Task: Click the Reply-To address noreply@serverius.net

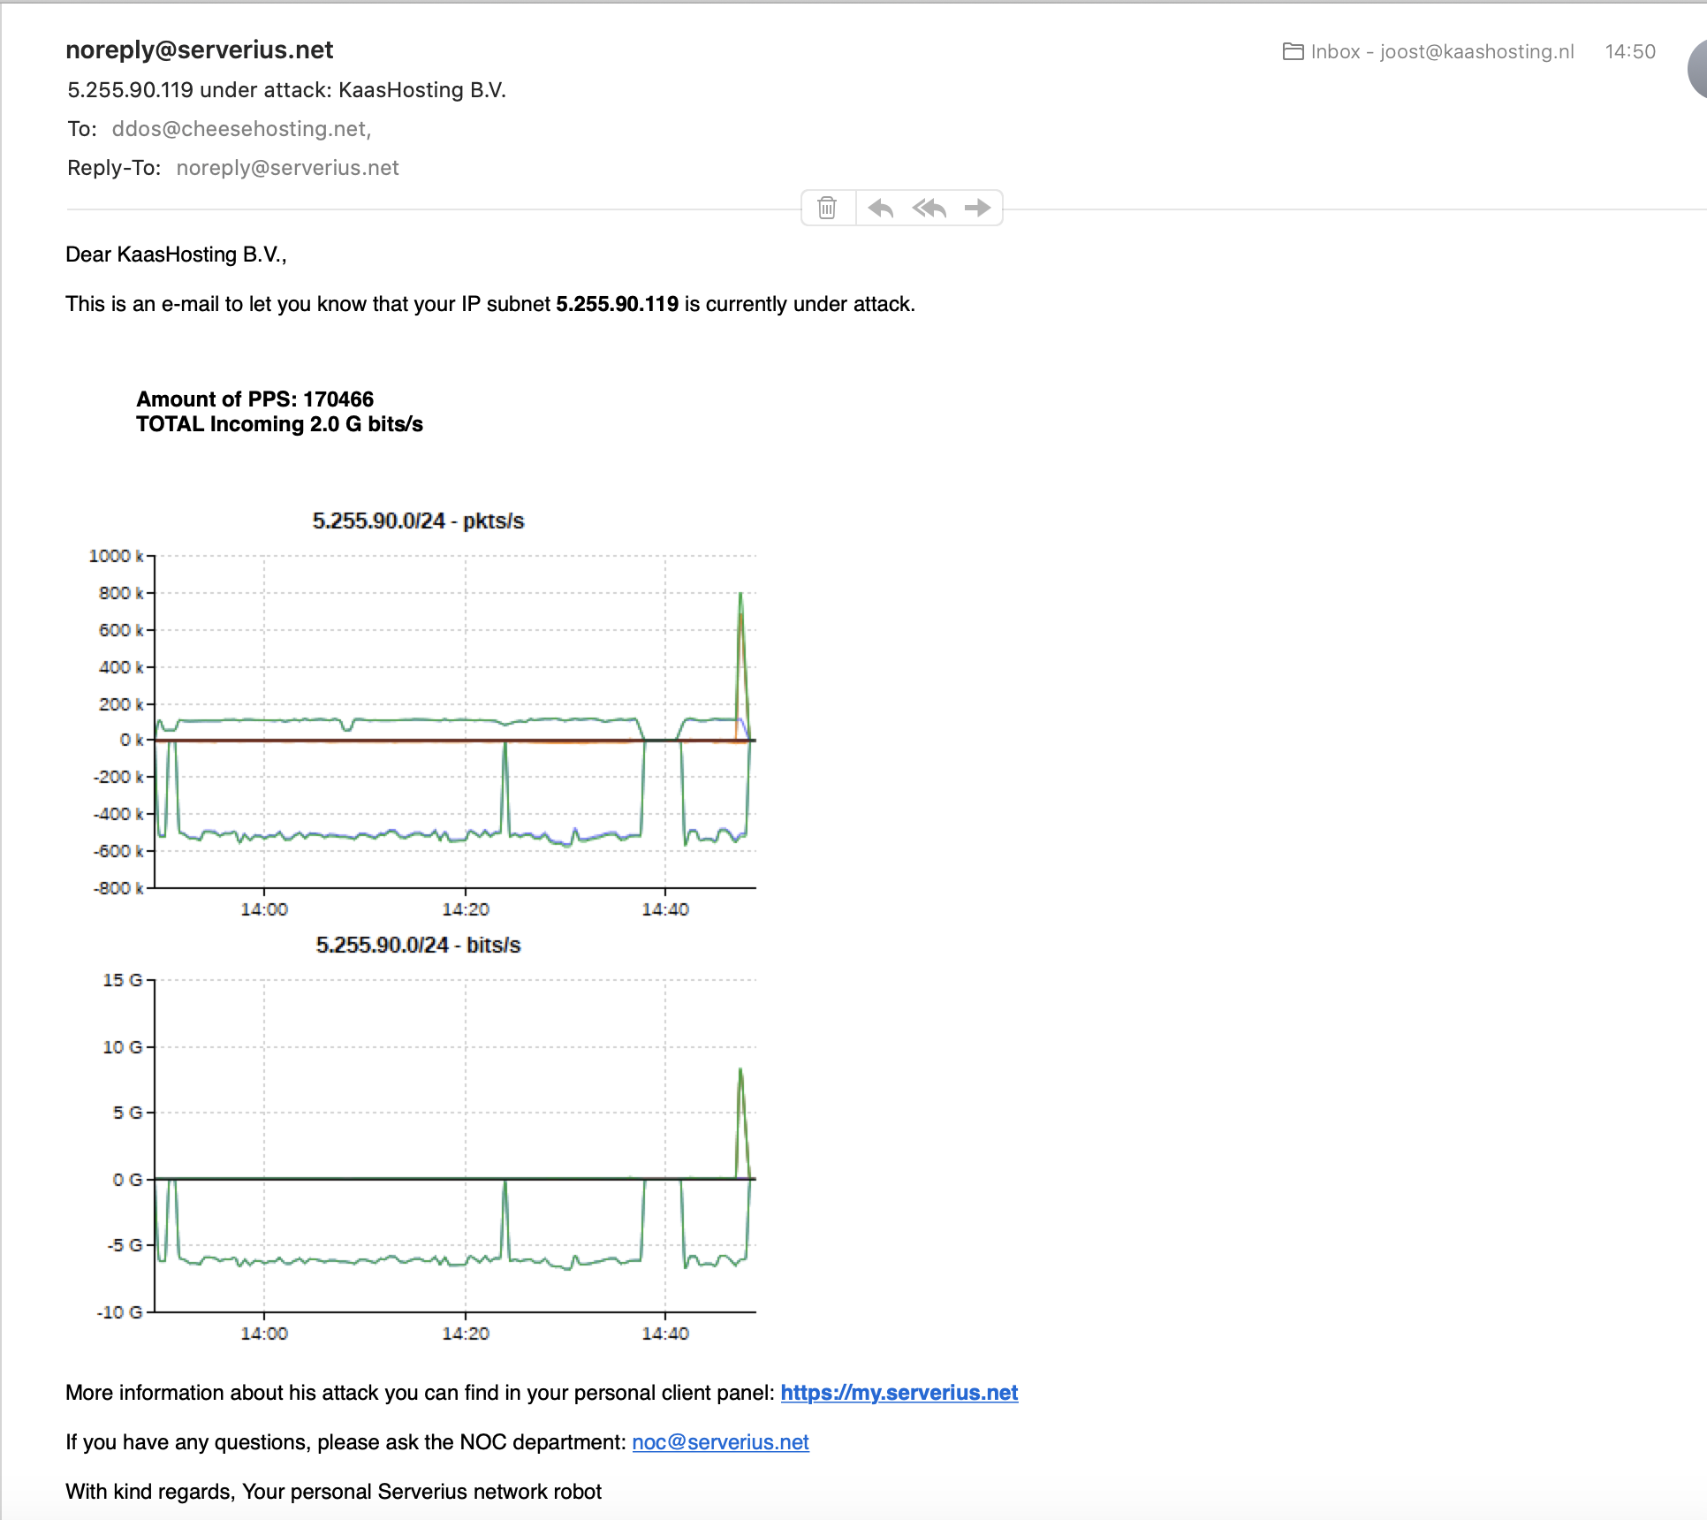Action: click(x=287, y=168)
